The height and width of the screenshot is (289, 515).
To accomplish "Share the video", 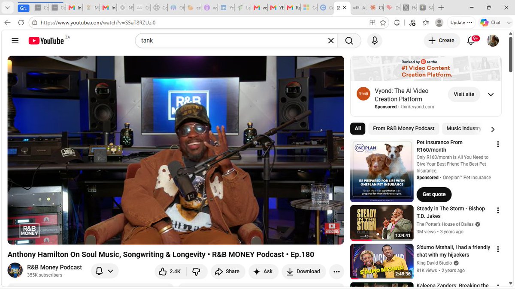I will (227, 271).
